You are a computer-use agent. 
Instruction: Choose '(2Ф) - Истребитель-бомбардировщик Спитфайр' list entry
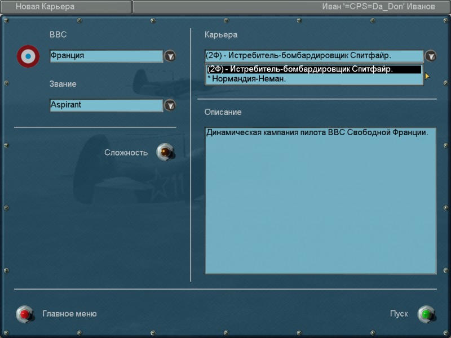(x=314, y=69)
